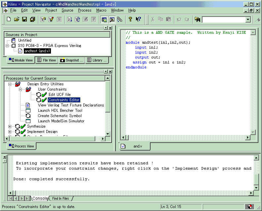262x211 pixels.
Task: Close the Processes pane with its X
Action: pyautogui.click(x=110, y=71)
